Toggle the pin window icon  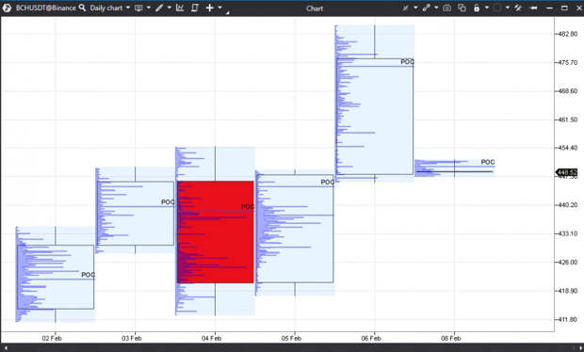pyautogui.click(x=533, y=8)
